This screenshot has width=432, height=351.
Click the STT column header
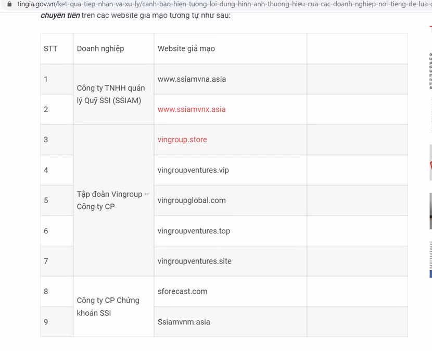click(x=57, y=49)
